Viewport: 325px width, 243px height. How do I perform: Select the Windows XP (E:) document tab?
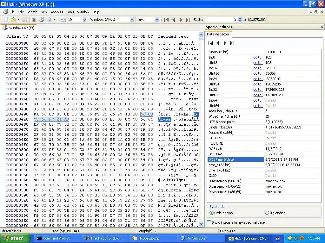point(19,28)
